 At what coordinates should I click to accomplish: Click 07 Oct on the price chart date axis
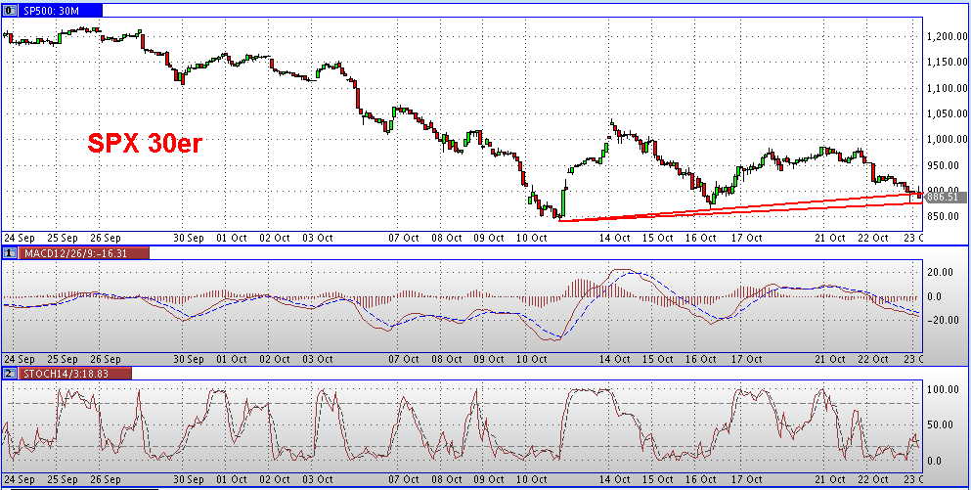[403, 238]
